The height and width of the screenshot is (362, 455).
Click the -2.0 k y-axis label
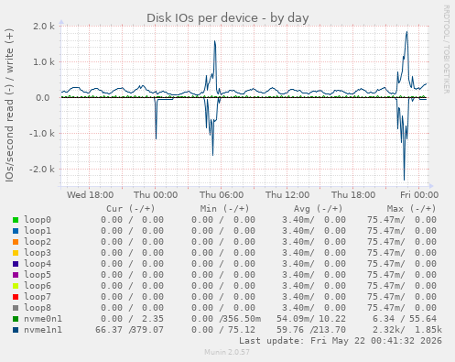42,170
